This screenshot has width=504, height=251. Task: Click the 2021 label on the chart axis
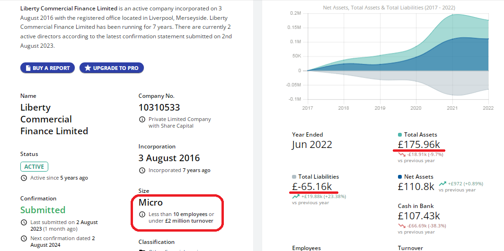(452, 108)
